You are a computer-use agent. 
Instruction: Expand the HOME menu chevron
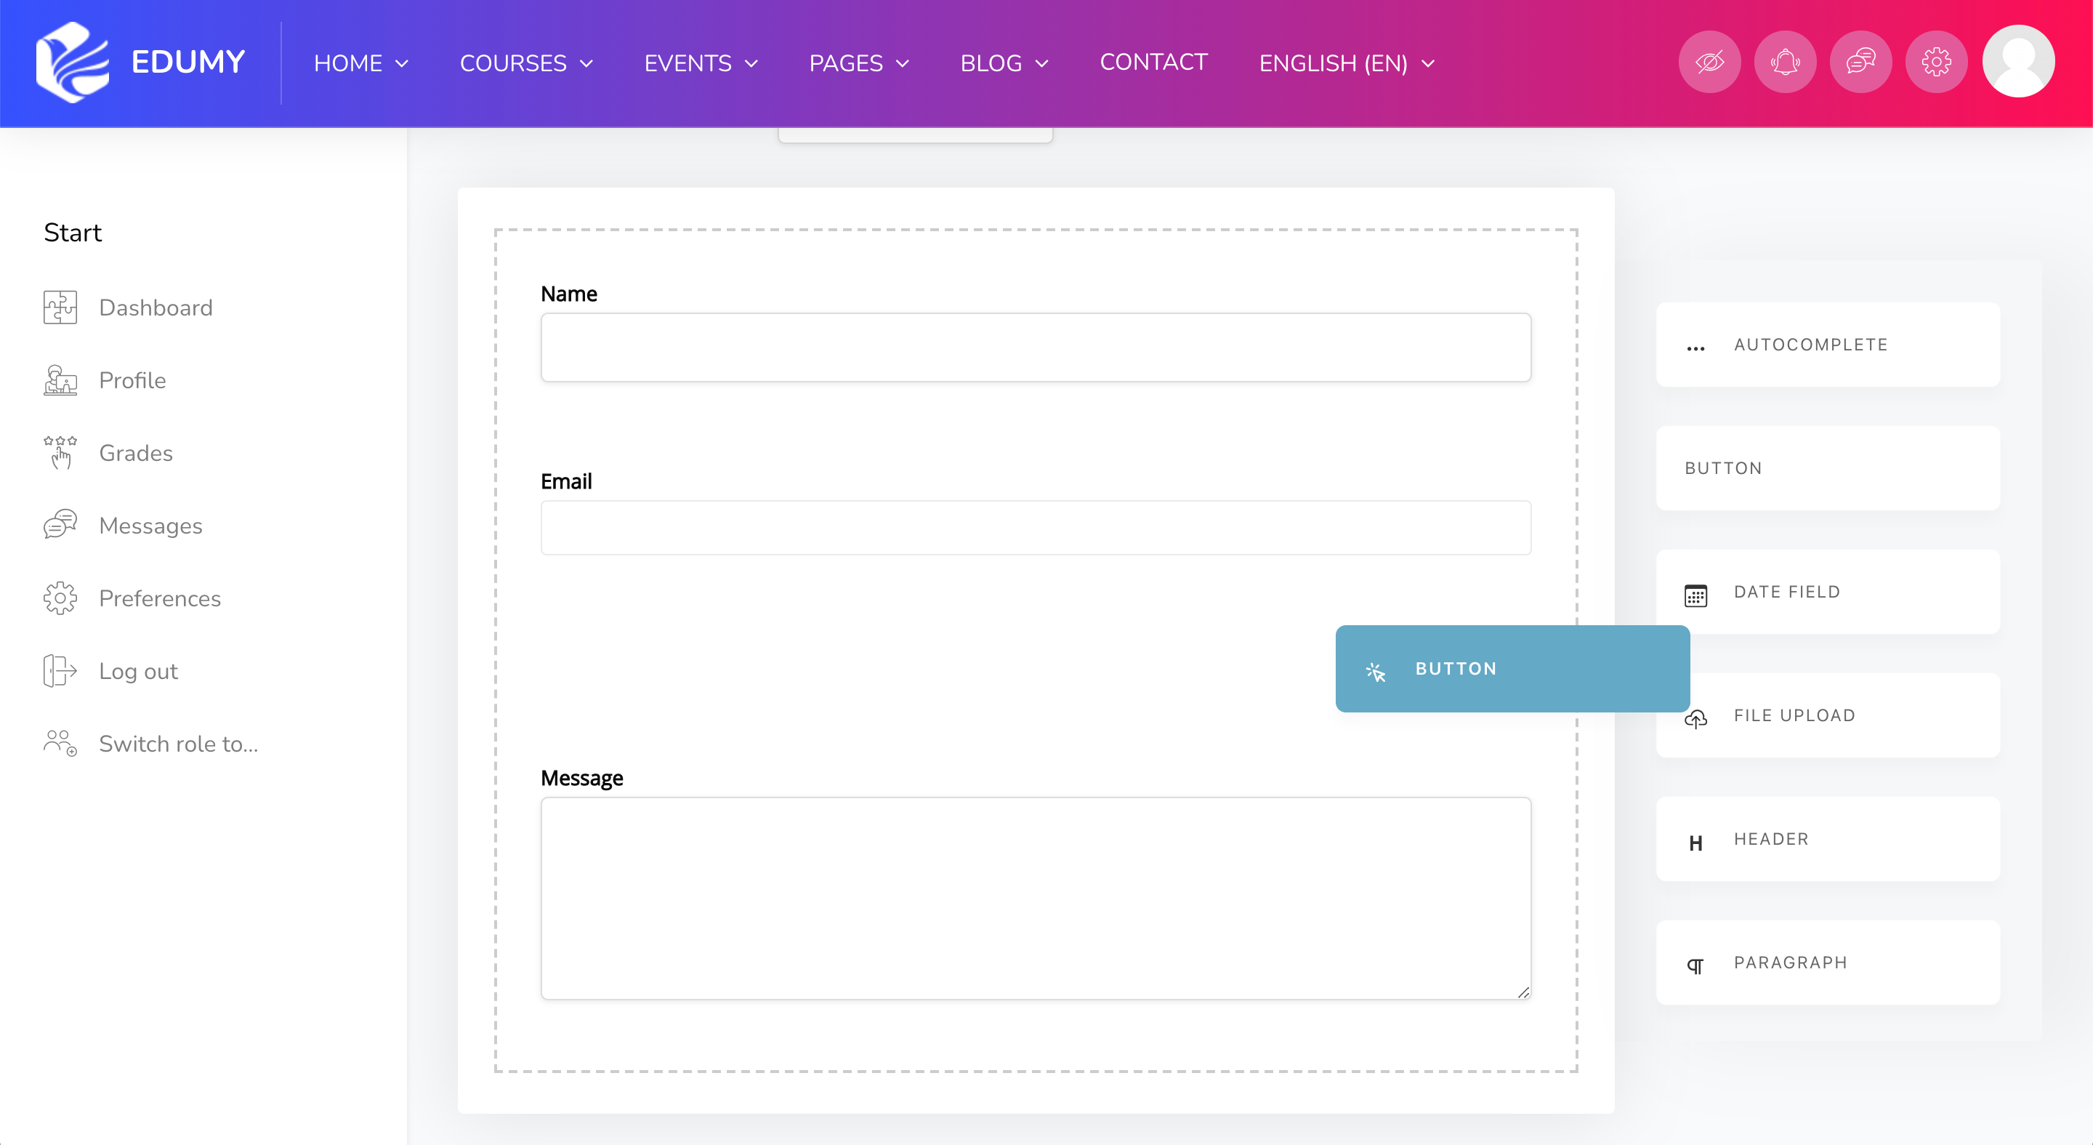click(x=401, y=63)
